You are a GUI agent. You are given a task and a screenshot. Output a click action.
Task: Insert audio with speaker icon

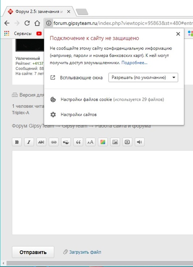(x=139, y=142)
